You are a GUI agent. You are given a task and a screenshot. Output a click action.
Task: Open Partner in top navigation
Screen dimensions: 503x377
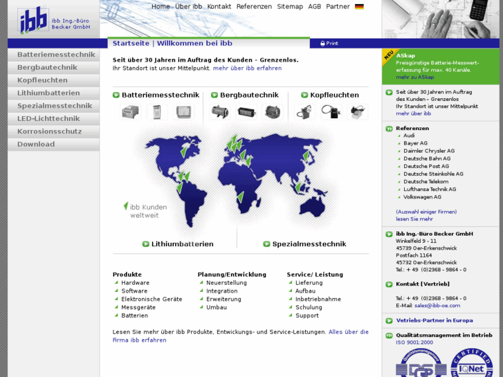pos(338,6)
